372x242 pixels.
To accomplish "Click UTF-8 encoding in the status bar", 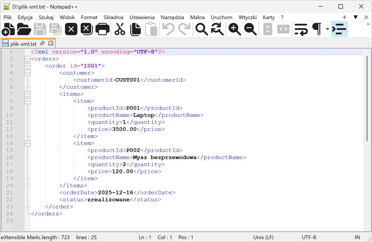I will pyautogui.click(x=309, y=237).
